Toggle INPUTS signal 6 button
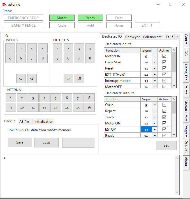 [x=21, y=58]
